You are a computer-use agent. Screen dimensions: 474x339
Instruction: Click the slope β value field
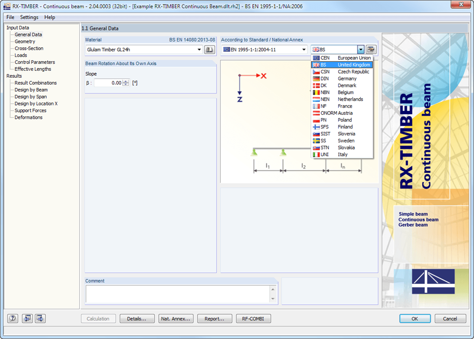108,83
